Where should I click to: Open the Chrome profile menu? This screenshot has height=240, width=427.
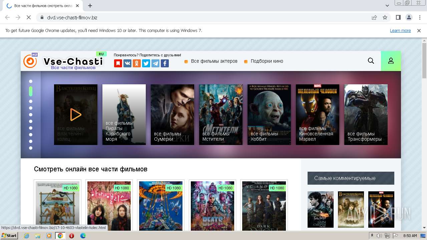409,17
